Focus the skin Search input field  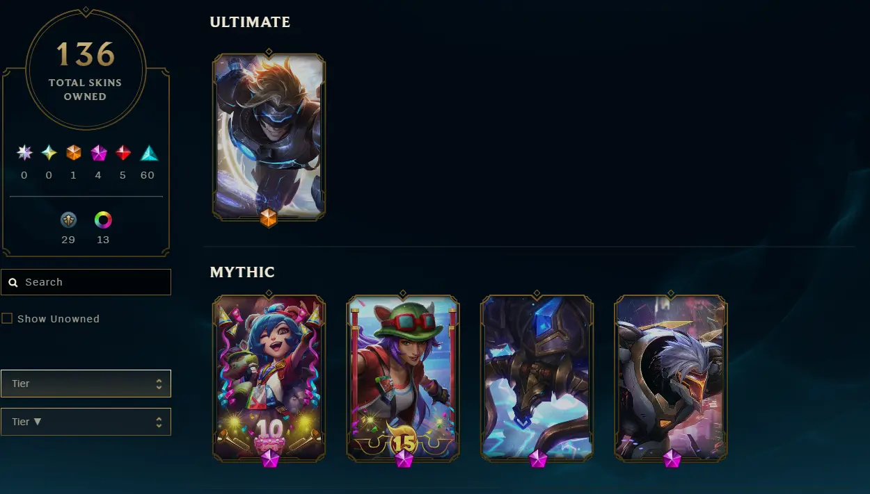click(86, 282)
